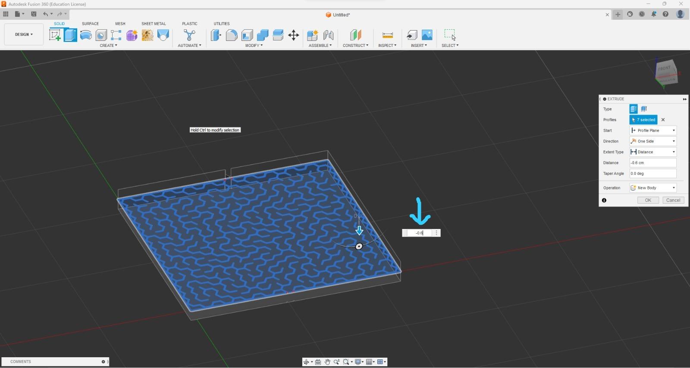The image size is (690, 368).
Task: Select the Thin Extrude type toggle
Action: [644, 109]
